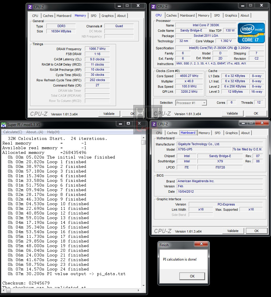The height and width of the screenshot is (297, 271).
Task: Click the Super PI vertical scrollbar up arrow
Action: [x=144, y=138]
